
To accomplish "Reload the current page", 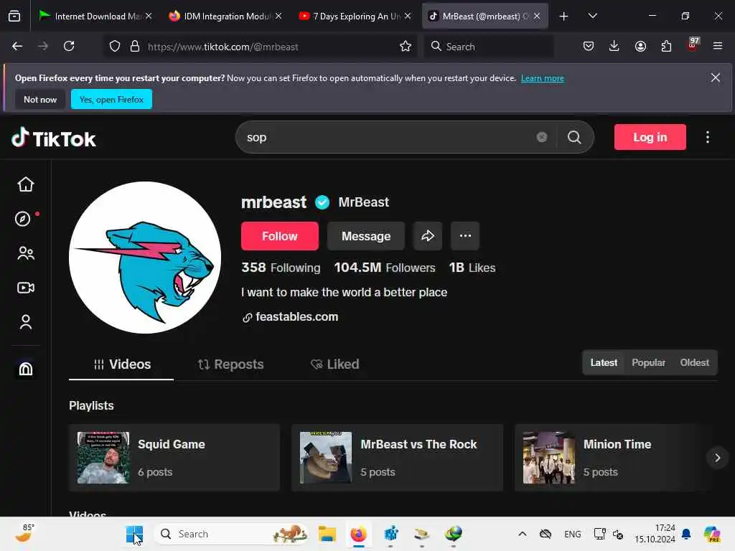I will tap(69, 46).
